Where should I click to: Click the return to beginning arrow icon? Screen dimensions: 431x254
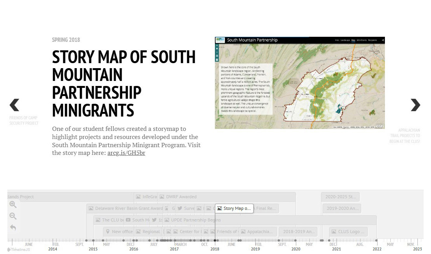(13, 228)
